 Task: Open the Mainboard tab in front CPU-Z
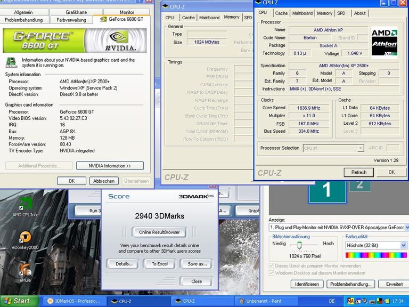tap(302, 13)
